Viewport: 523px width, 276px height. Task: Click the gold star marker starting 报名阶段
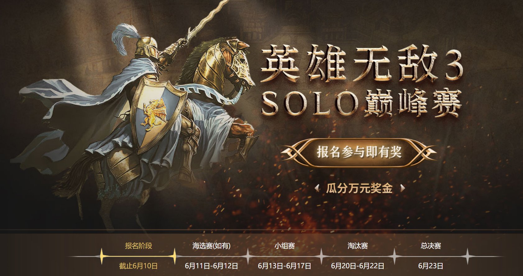pos(102,256)
